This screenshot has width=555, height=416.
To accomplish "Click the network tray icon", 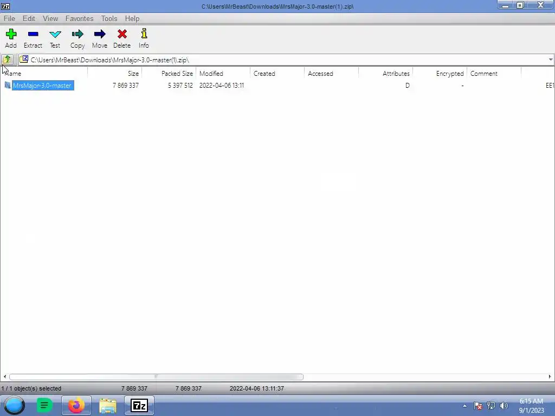I will point(491,406).
